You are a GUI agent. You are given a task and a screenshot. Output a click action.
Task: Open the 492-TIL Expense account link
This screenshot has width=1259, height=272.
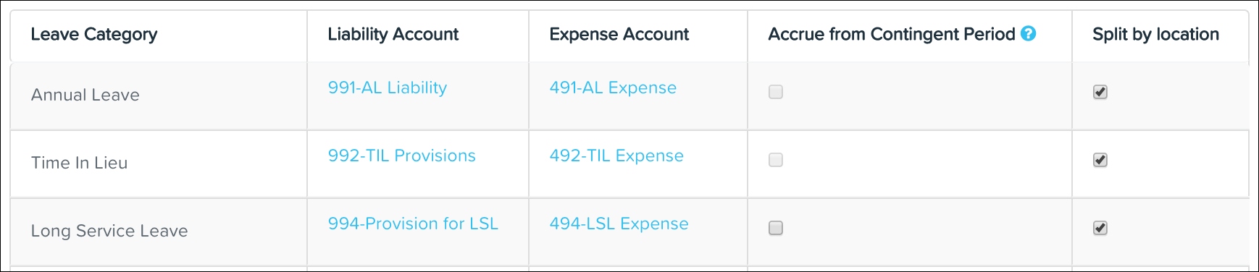(616, 156)
